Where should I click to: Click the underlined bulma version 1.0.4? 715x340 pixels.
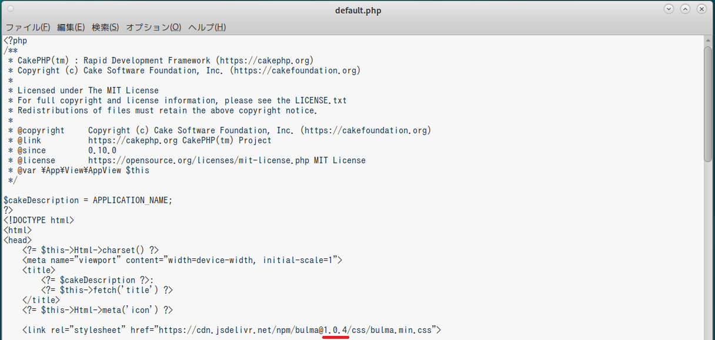[x=336, y=330]
